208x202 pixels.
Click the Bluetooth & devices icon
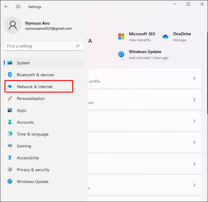pyautogui.click(x=10, y=75)
